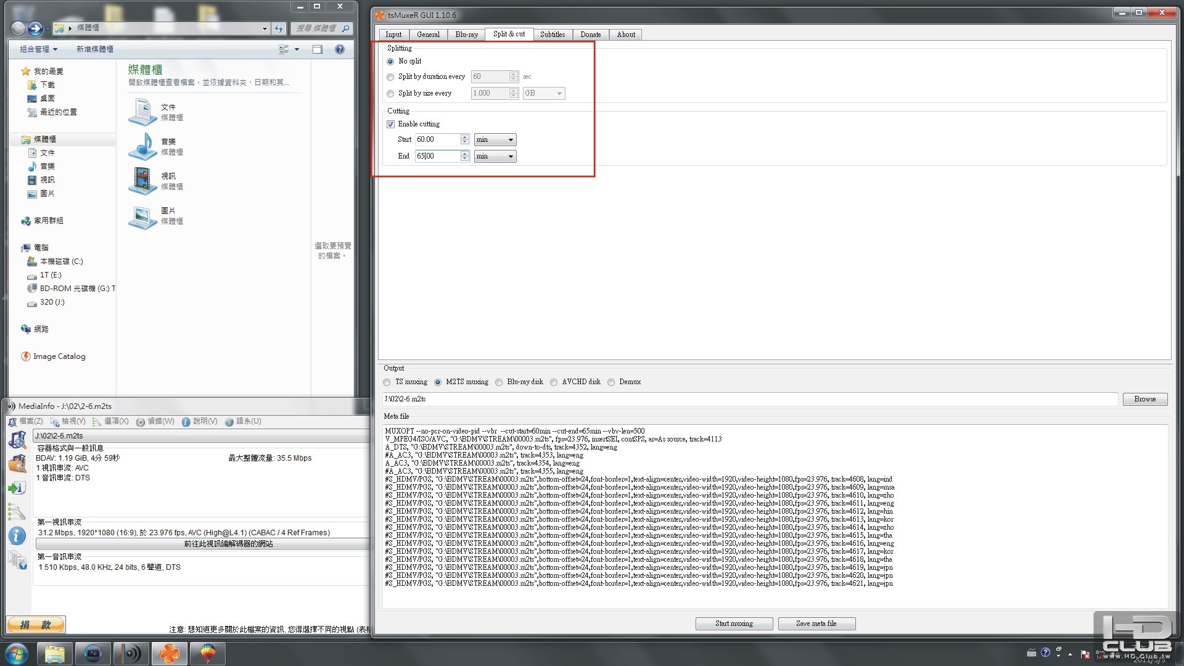Open 組合管理 dropdown in Explorer
The height and width of the screenshot is (666, 1184).
[x=38, y=49]
